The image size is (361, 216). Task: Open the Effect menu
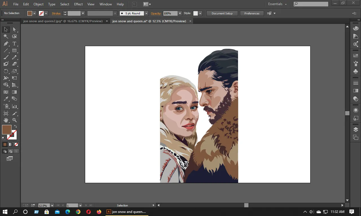point(78,4)
